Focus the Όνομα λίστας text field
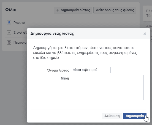 pos(91,70)
